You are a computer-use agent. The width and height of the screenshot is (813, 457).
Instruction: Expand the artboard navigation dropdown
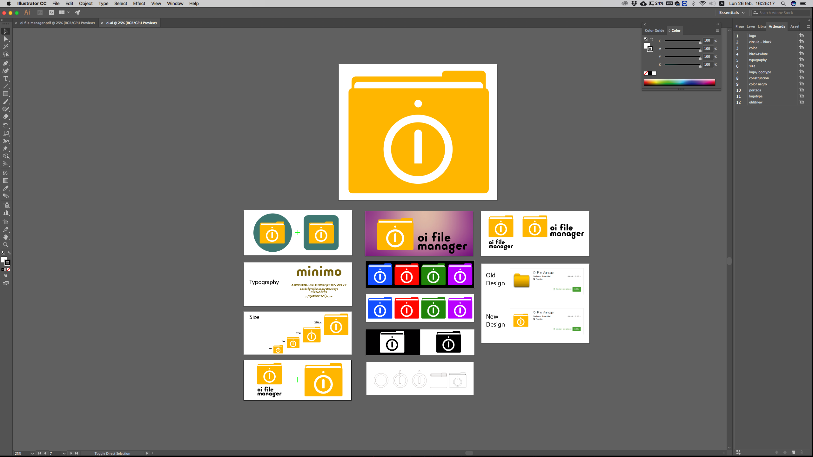64,453
